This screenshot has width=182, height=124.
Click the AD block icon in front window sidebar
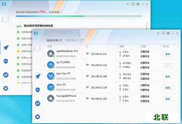tap(38, 103)
